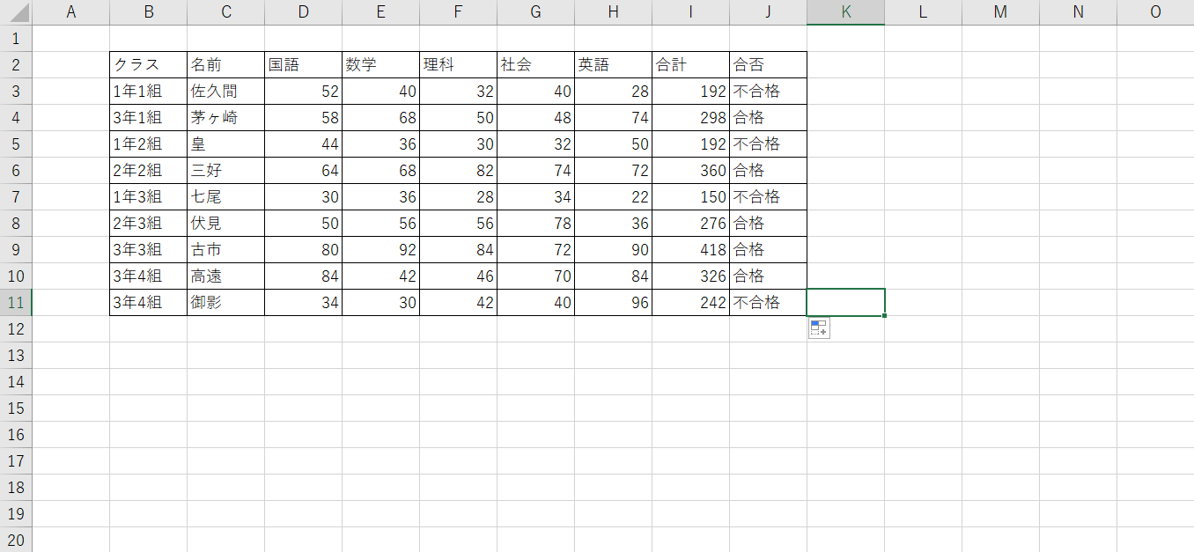Screen dimensions: 1194x552
Task: Select column K header
Action: (846, 12)
